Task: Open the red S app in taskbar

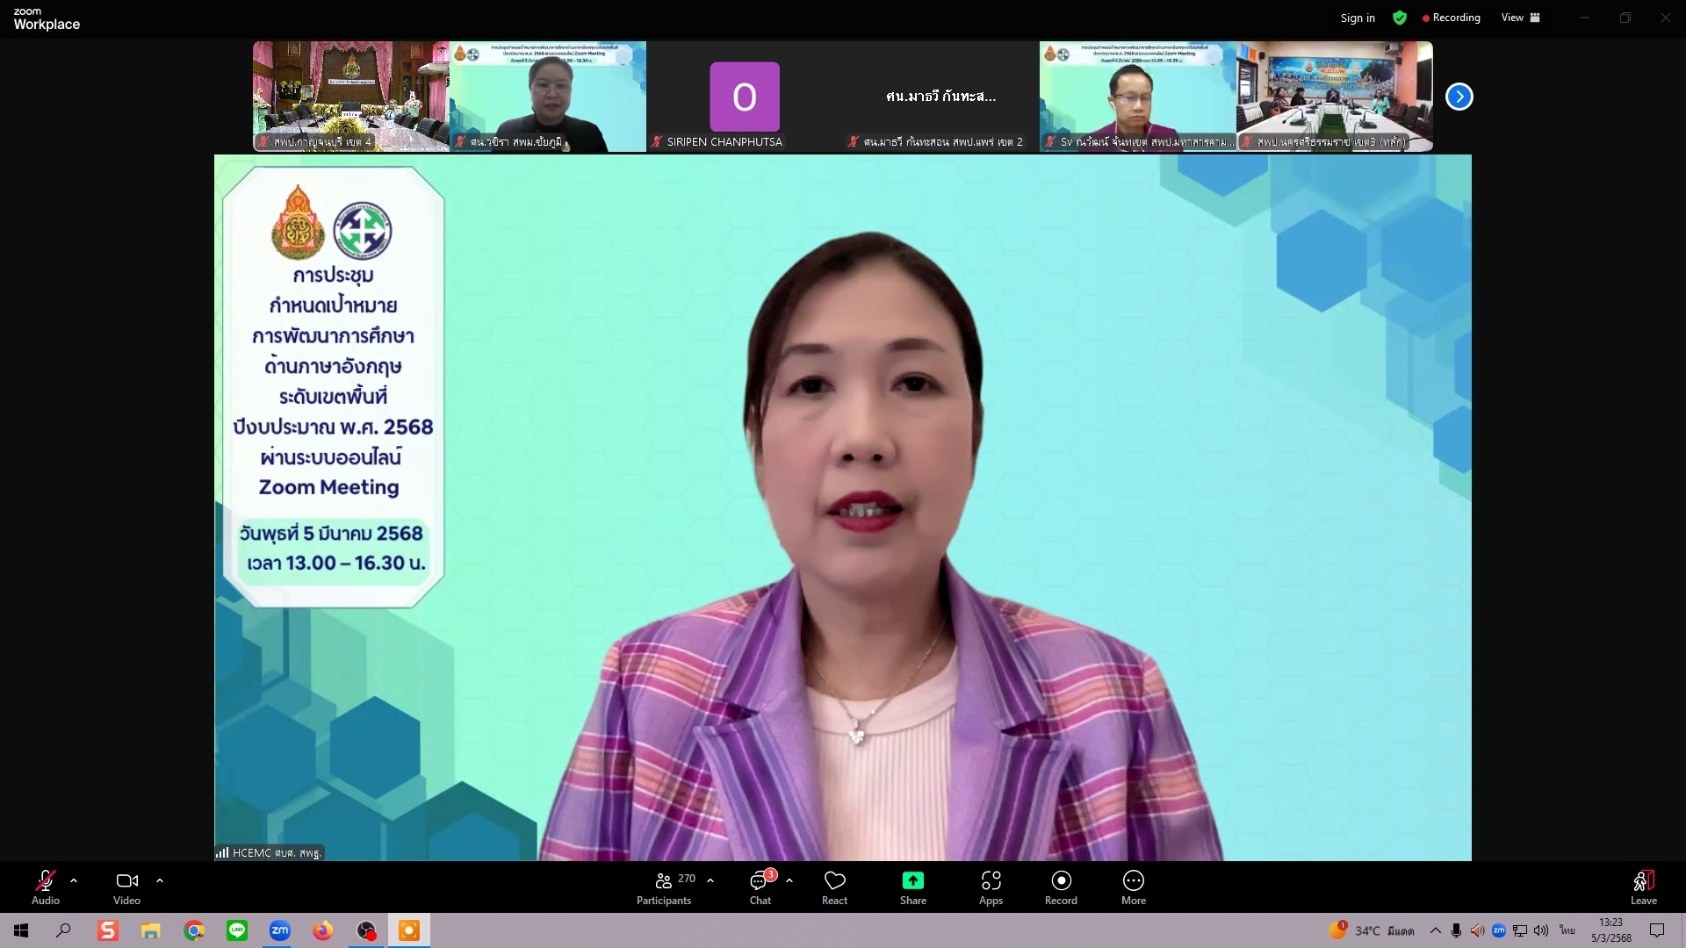Action: [107, 930]
